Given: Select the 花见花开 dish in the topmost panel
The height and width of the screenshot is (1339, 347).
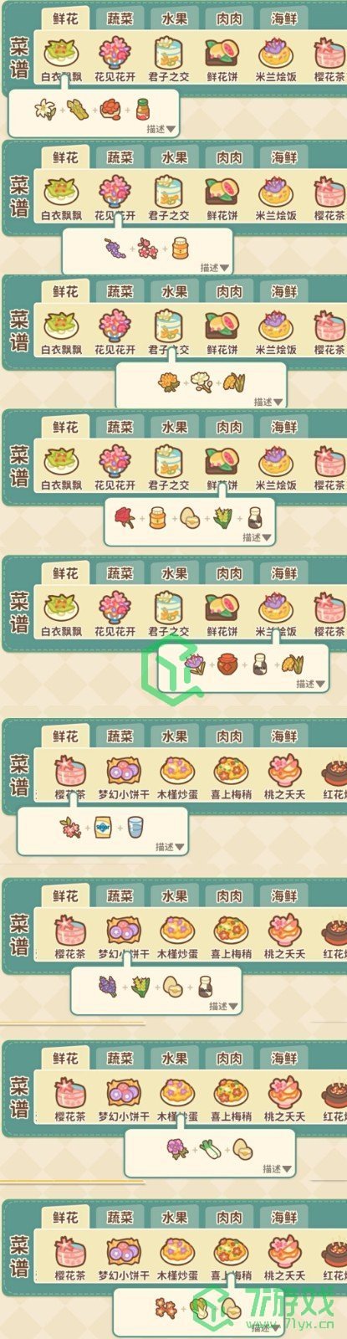Looking at the screenshot, I should pyautogui.click(x=115, y=59).
